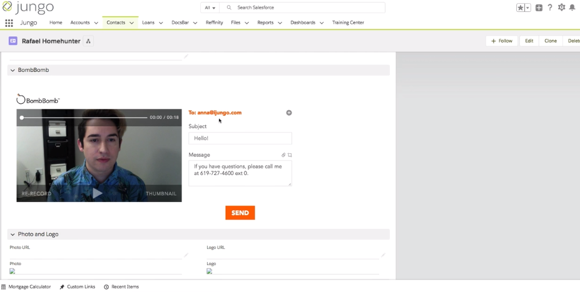Click the orange SEND button

pyautogui.click(x=240, y=213)
